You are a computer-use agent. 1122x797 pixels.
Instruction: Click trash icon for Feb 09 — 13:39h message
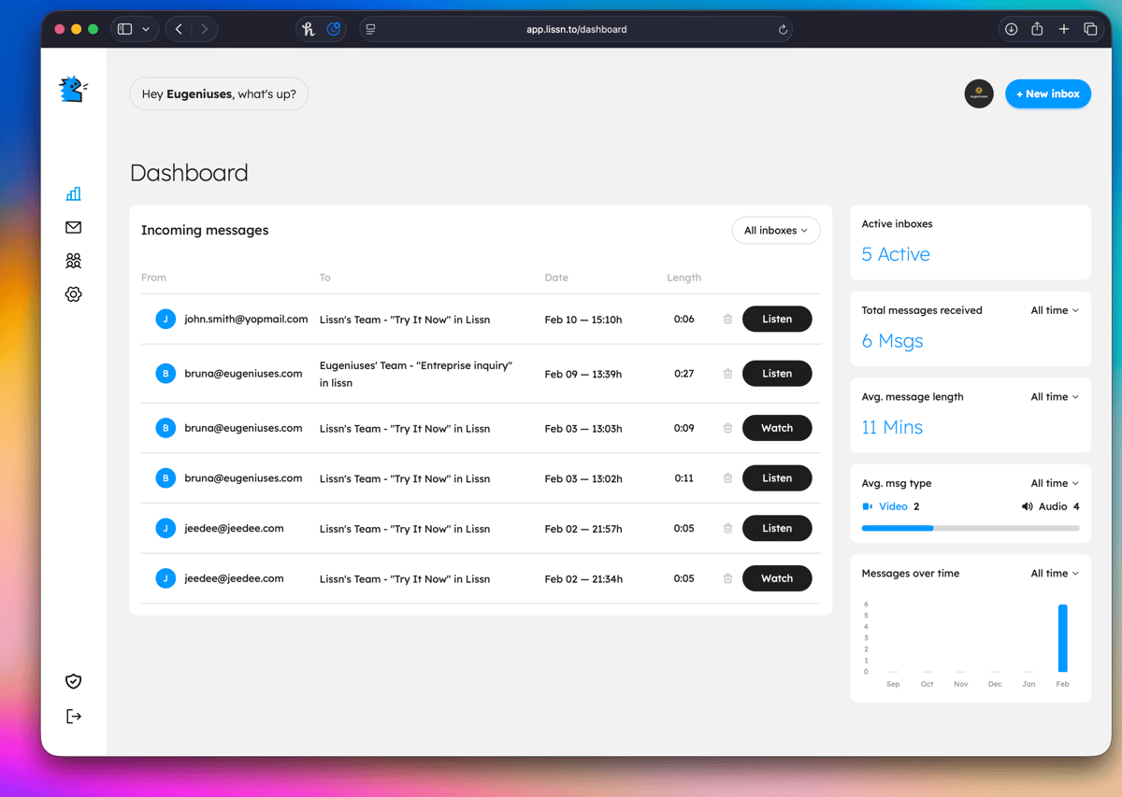[x=727, y=374]
